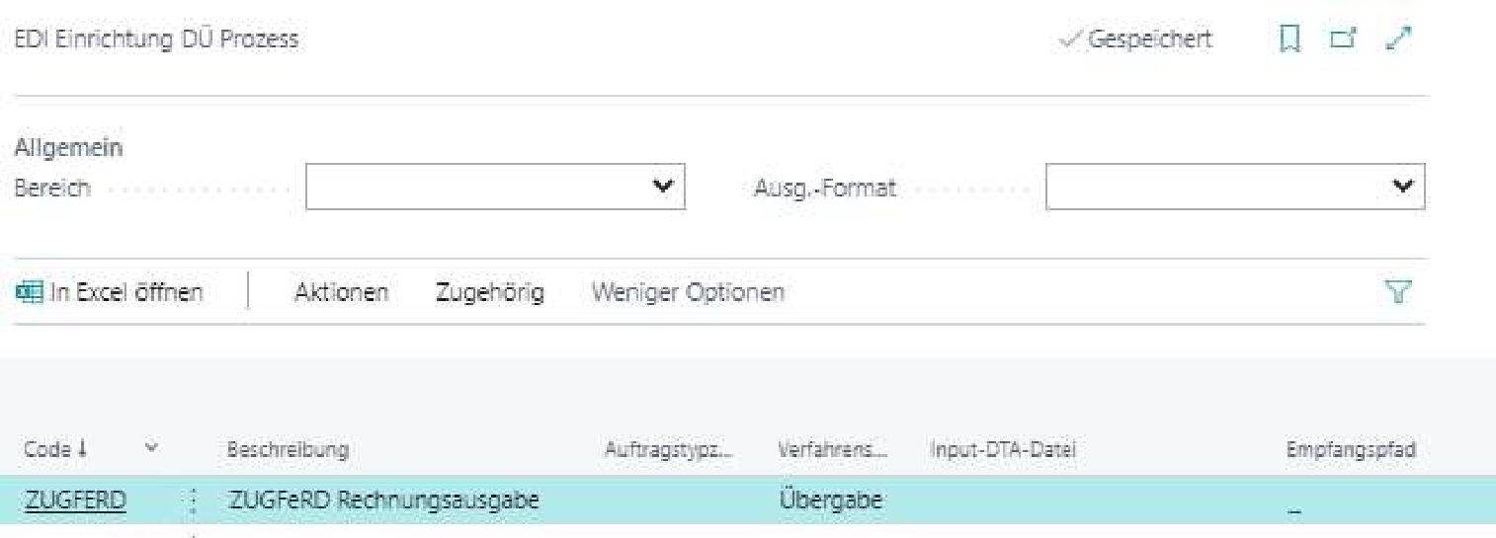This screenshot has height=538, width=1496.
Task: Open the Code column header dropdown chevron
Action: click(151, 449)
